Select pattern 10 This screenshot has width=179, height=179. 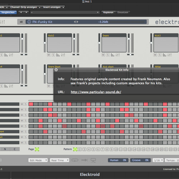click(x=116, y=149)
